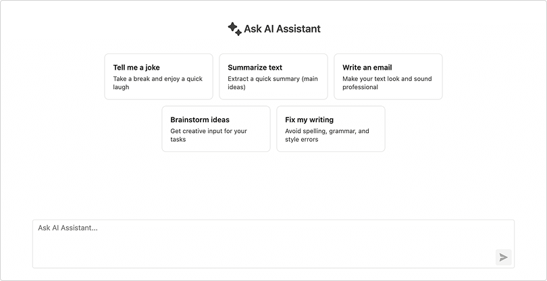Click the bold "Write an email" heading
This screenshot has width=547, height=281.
pyautogui.click(x=367, y=68)
